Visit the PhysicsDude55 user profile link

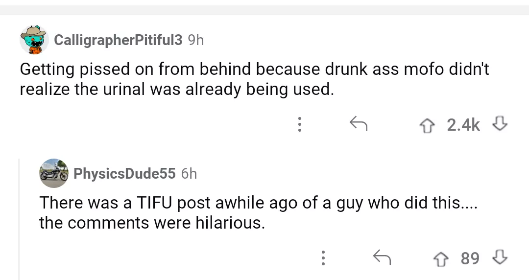tap(124, 173)
